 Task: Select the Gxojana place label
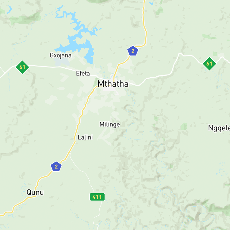(x=61, y=56)
